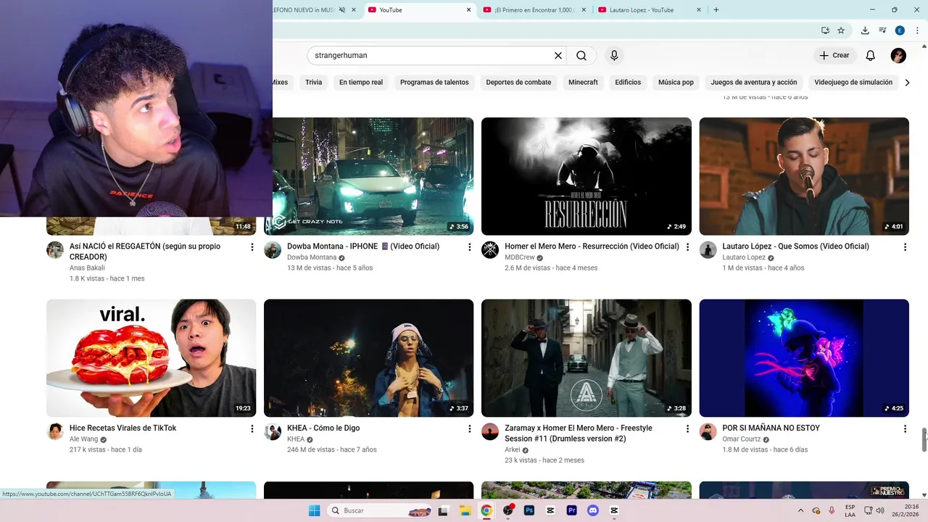This screenshot has height=522, width=928.
Task: Open title KHEA - Cómo le Digo
Action: pyautogui.click(x=323, y=428)
